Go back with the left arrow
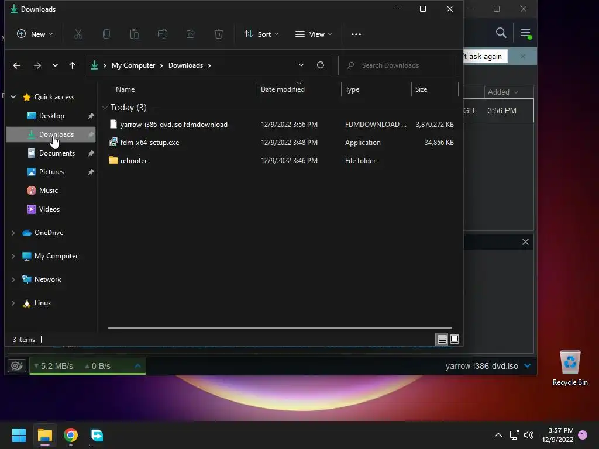The width and height of the screenshot is (599, 449). click(17, 65)
